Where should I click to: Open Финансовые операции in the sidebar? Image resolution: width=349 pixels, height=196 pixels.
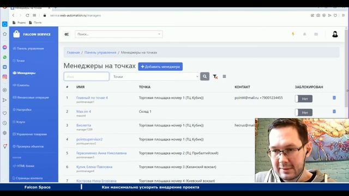[31, 97]
